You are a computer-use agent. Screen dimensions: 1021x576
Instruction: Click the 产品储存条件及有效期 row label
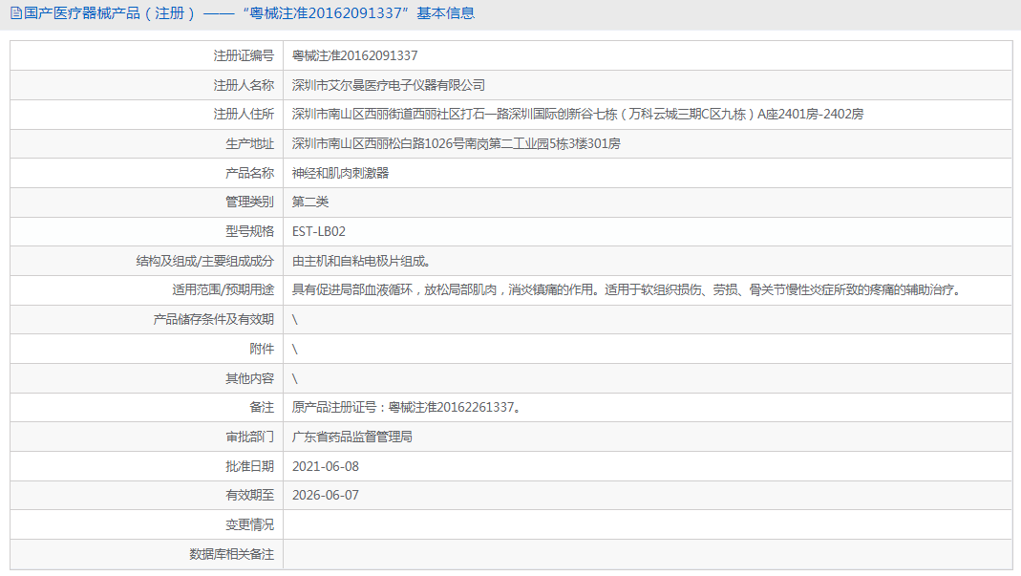tap(214, 319)
